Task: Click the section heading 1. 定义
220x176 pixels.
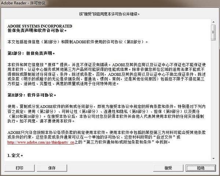Action: 15,155
